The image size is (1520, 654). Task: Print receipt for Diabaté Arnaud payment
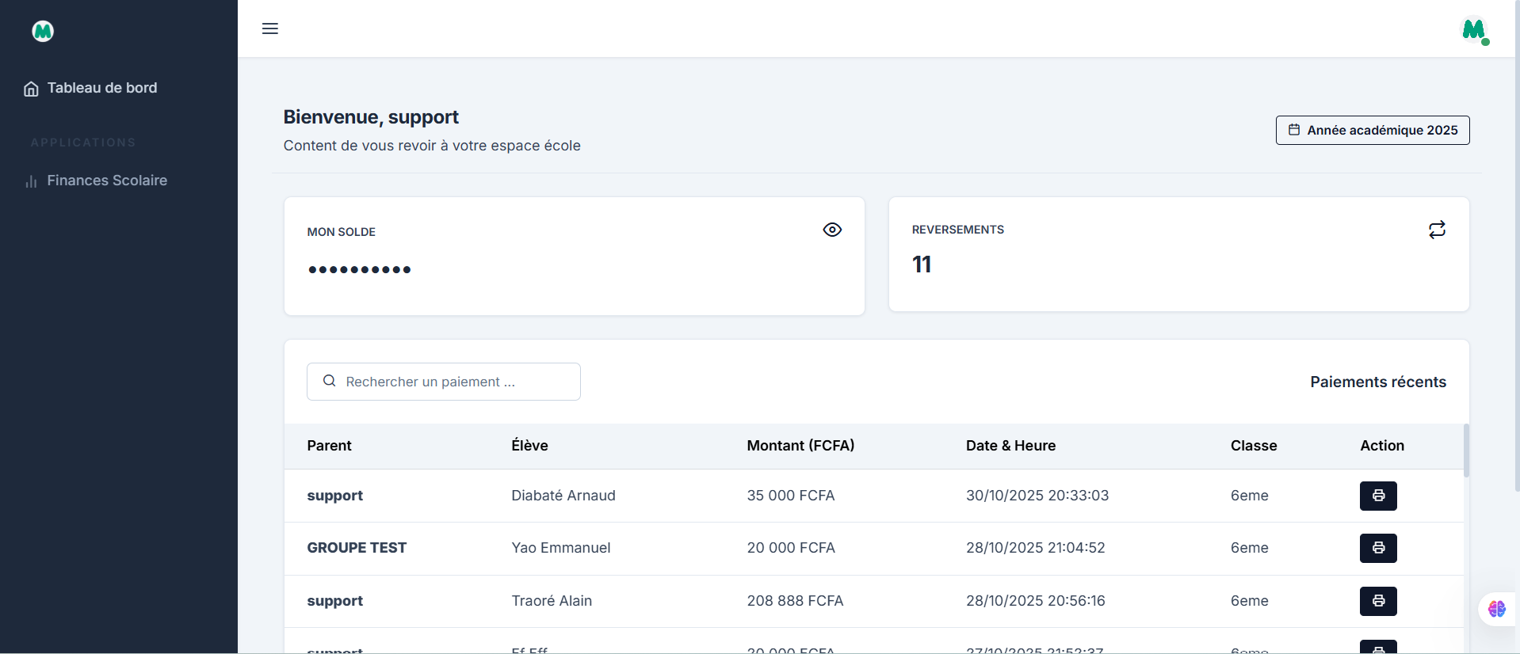click(x=1377, y=496)
